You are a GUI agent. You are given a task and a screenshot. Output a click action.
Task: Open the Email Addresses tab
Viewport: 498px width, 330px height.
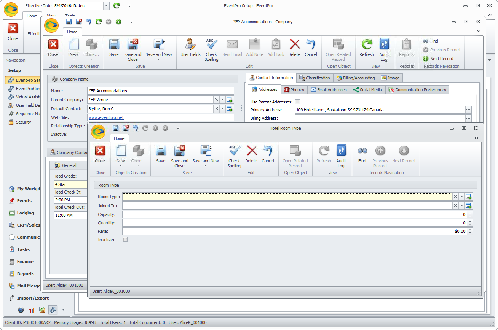coord(329,90)
